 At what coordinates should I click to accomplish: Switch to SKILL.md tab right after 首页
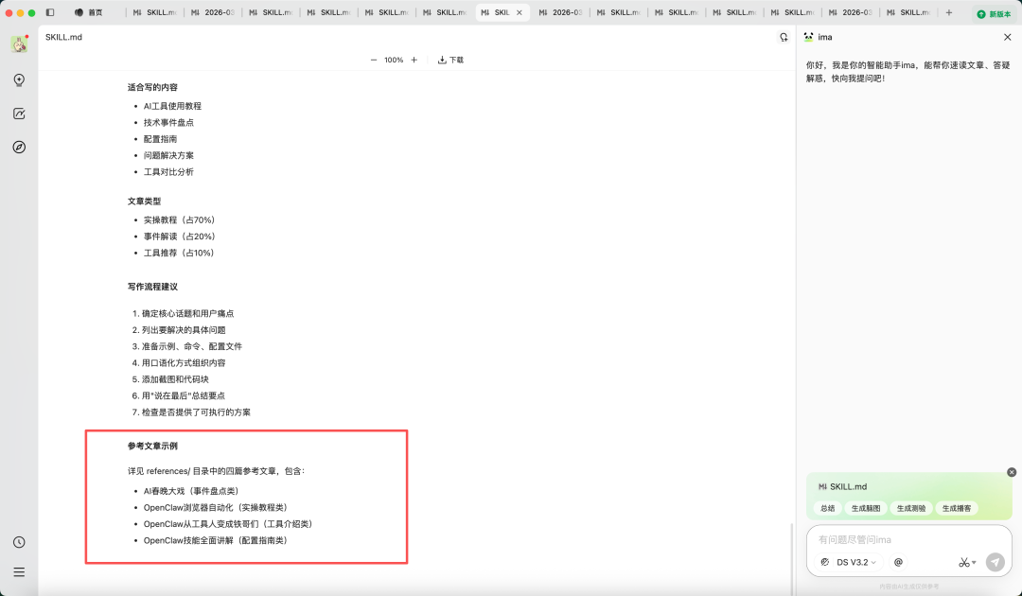point(154,12)
